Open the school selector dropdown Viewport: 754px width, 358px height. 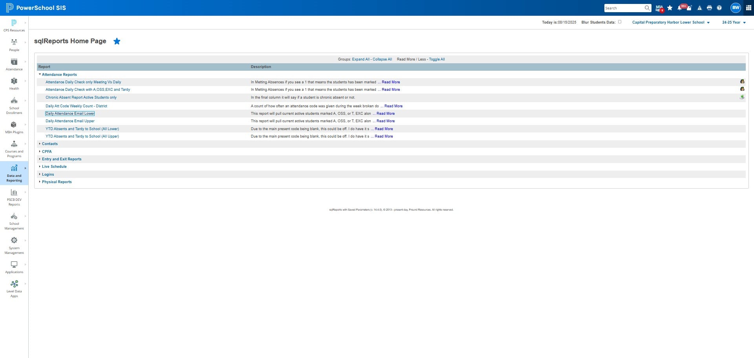(671, 22)
